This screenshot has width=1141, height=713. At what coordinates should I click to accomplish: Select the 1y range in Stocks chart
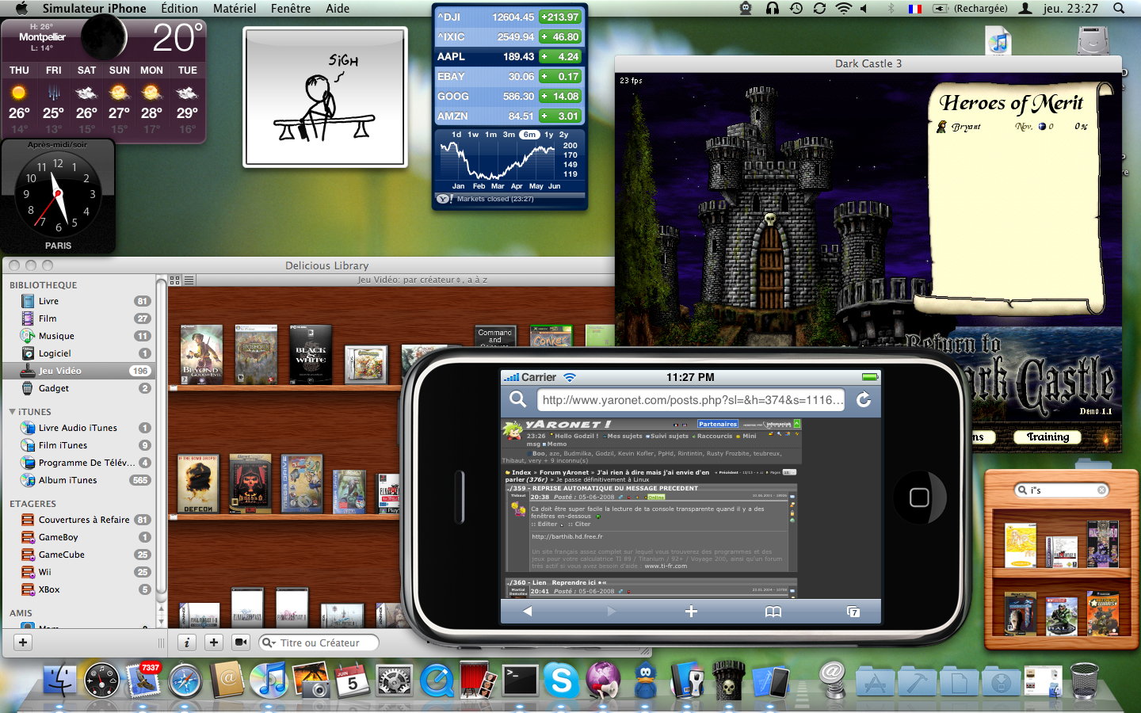(548, 135)
